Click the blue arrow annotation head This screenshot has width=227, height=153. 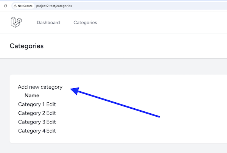(x=75, y=91)
